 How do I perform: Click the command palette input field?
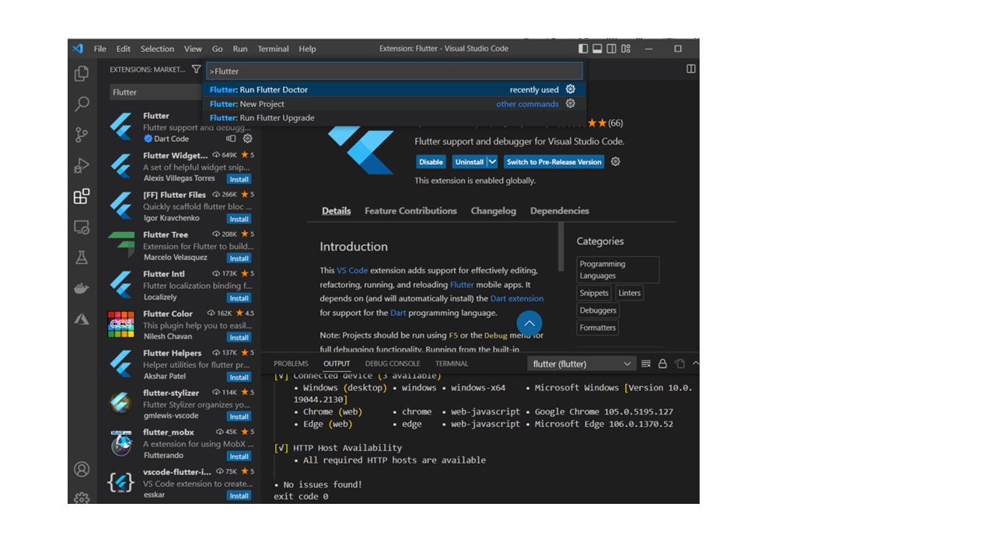click(394, 71)
